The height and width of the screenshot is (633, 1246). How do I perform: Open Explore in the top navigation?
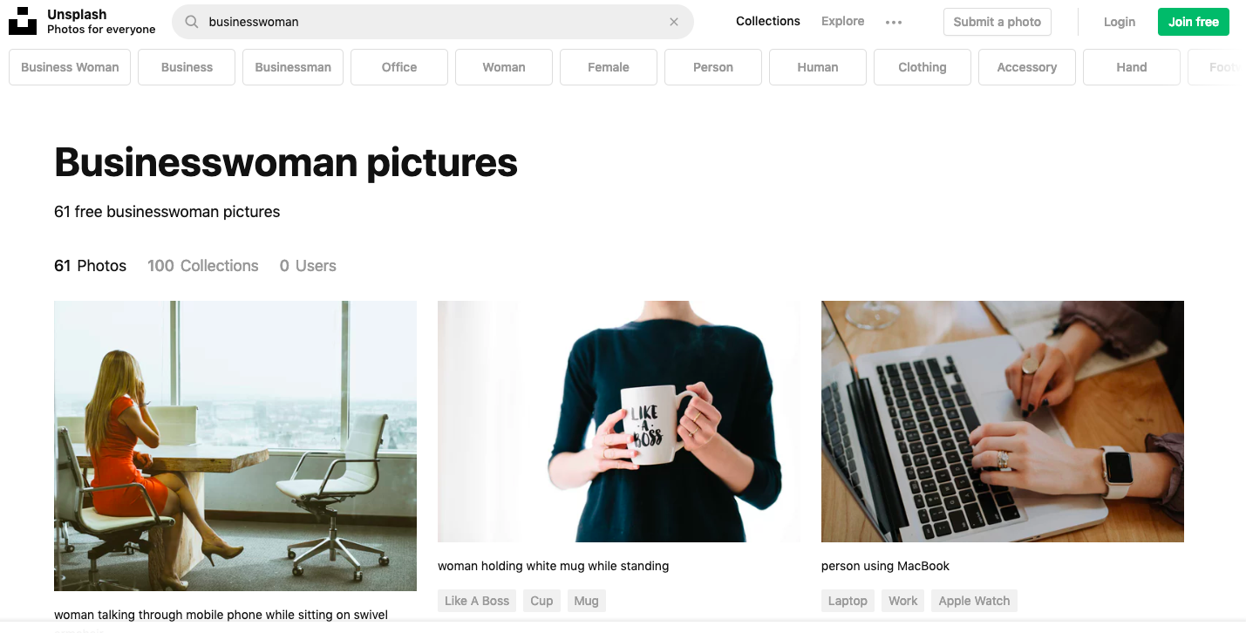coord(843,21)
